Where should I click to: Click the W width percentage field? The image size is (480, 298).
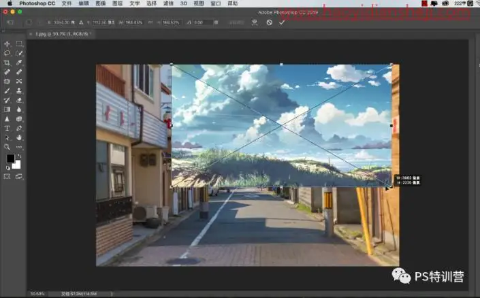tap(133, 22)
